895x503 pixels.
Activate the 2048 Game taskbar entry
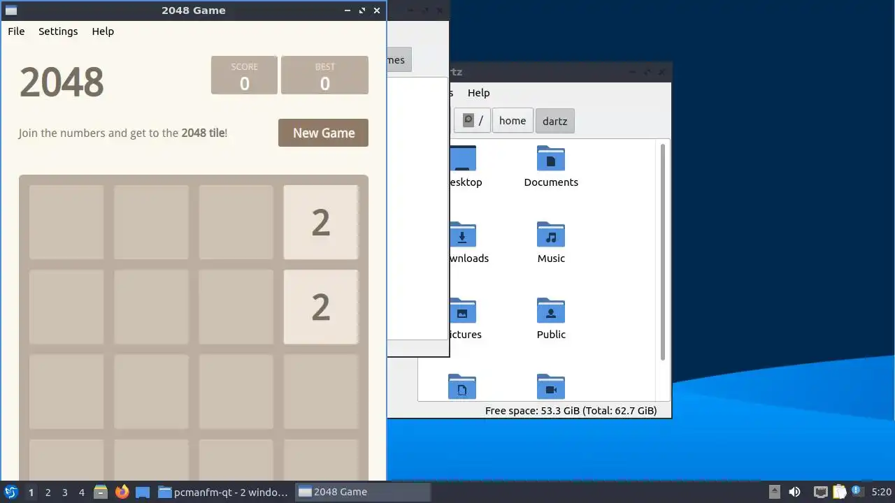362,492
